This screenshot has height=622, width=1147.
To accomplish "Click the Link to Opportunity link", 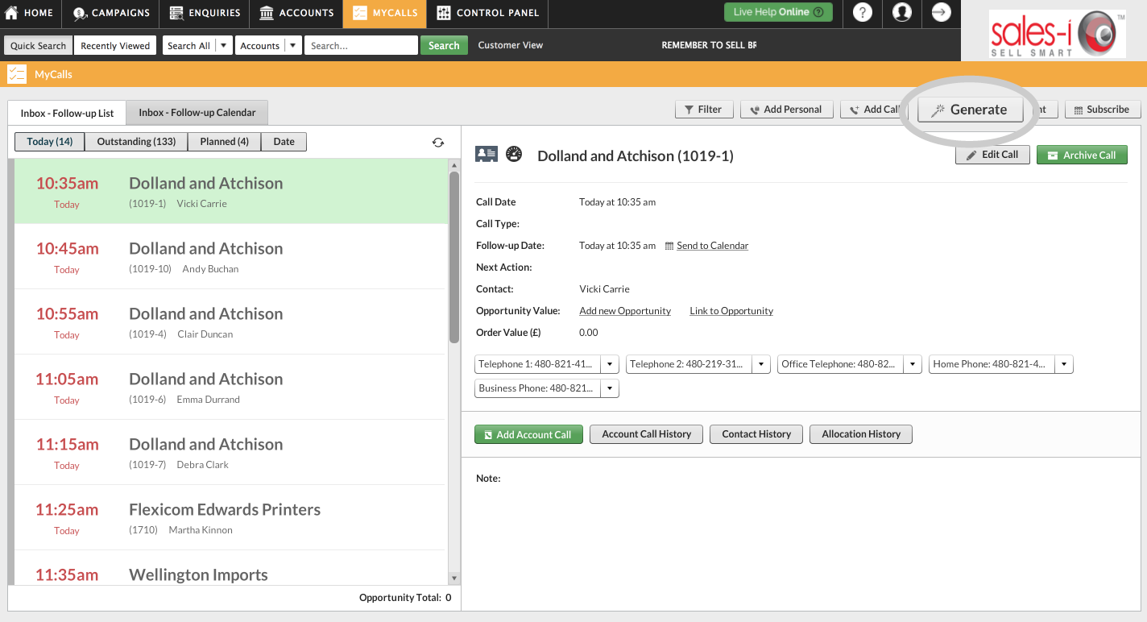I will click(x=731, y=311).
